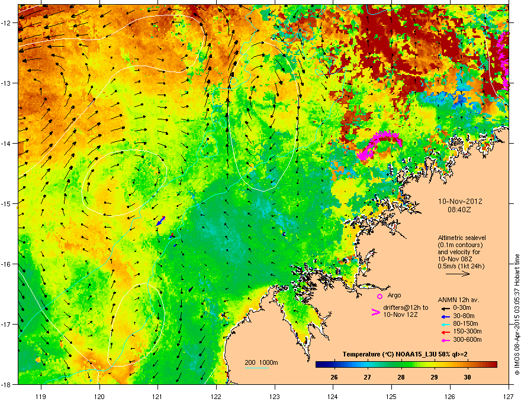Click the longitude axis label 119
Screen dimensions: 521x402
click(x=41, y=396)
